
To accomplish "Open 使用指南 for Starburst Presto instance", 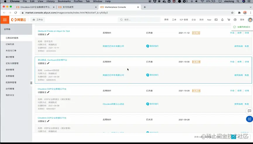I will (238, 46).
